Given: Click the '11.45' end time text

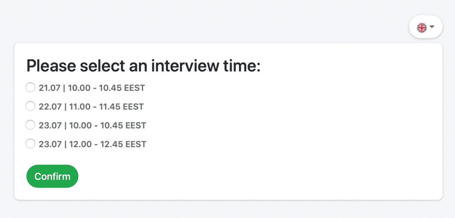Looking at the screenshot, I should tap(109, 106).
